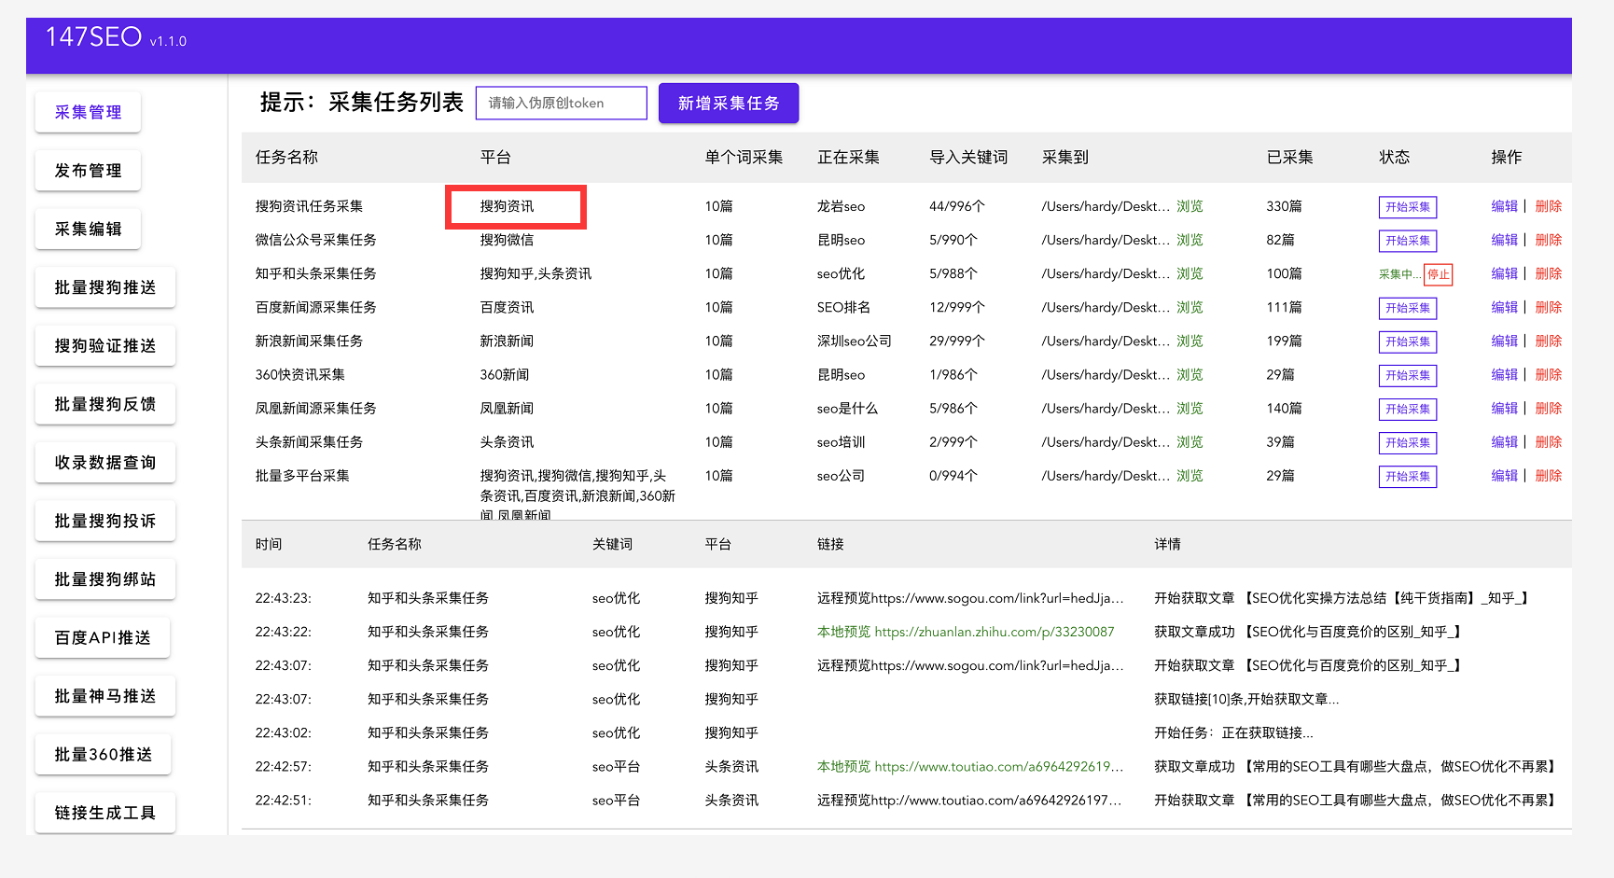Browse save folder for 凤凰新闻源采集任务
The width and height of the screenshot is (1614, 878).
[x=1190, y=408]
